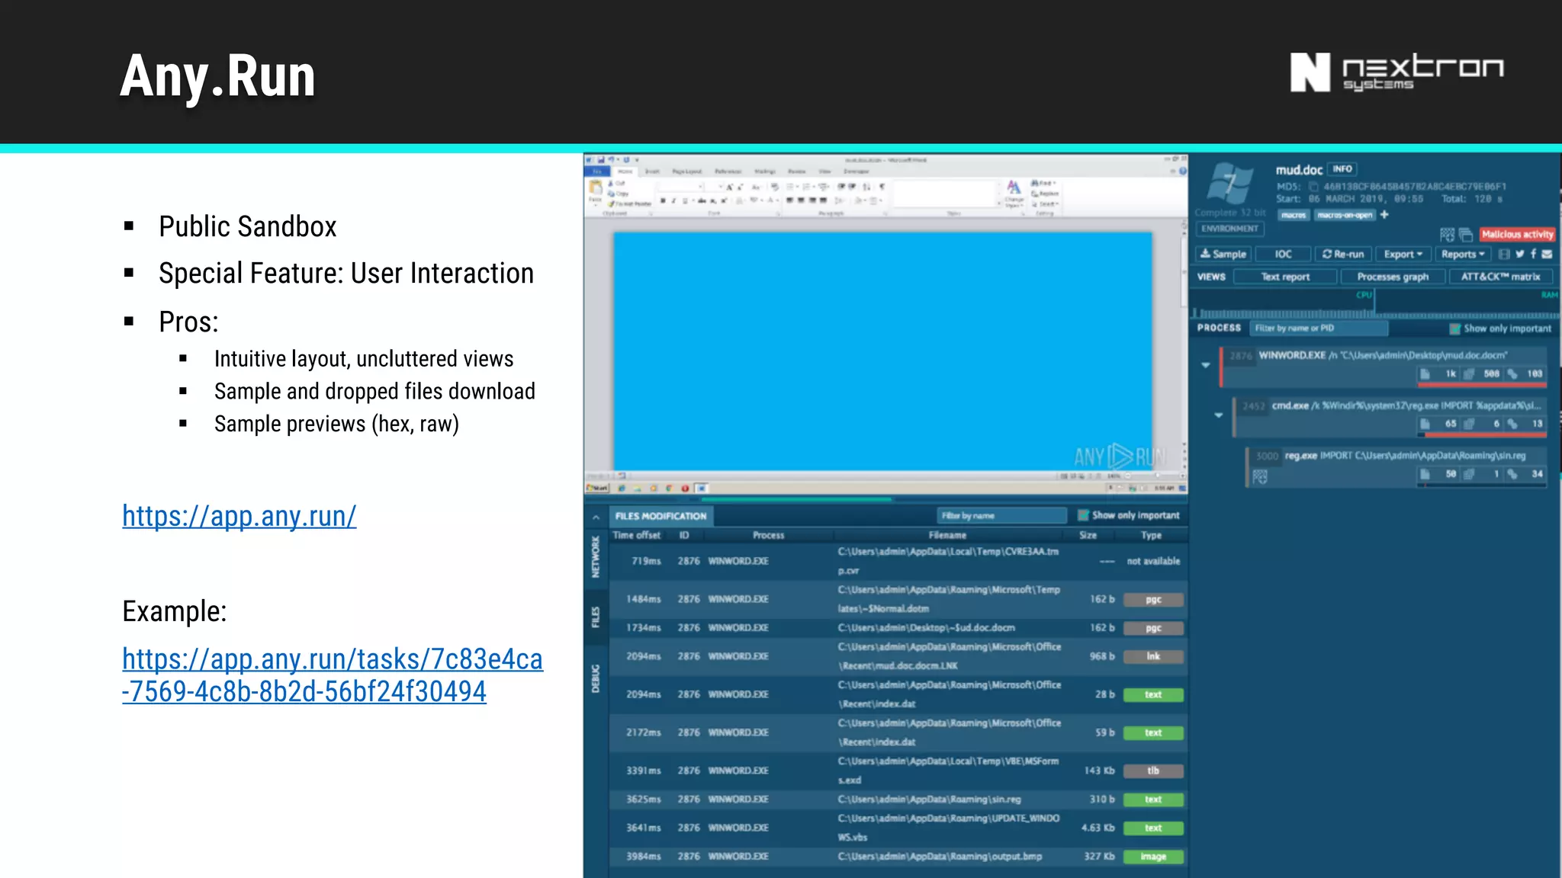Image resolution: width=1562 pixels, height=878 pixels.
Task: Click the text badge on sin.reg row
Action: 1153,799
